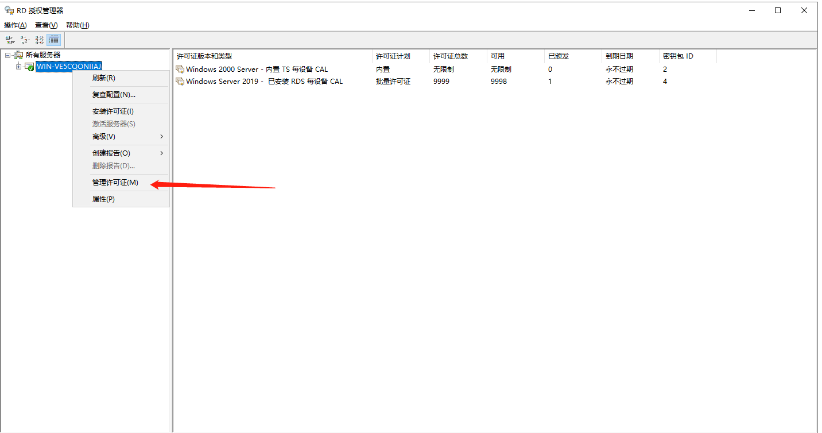The height and width of the screenshot is (433, 822).
Task: Click the activated server icon with green checkmark
Action: 29,67
